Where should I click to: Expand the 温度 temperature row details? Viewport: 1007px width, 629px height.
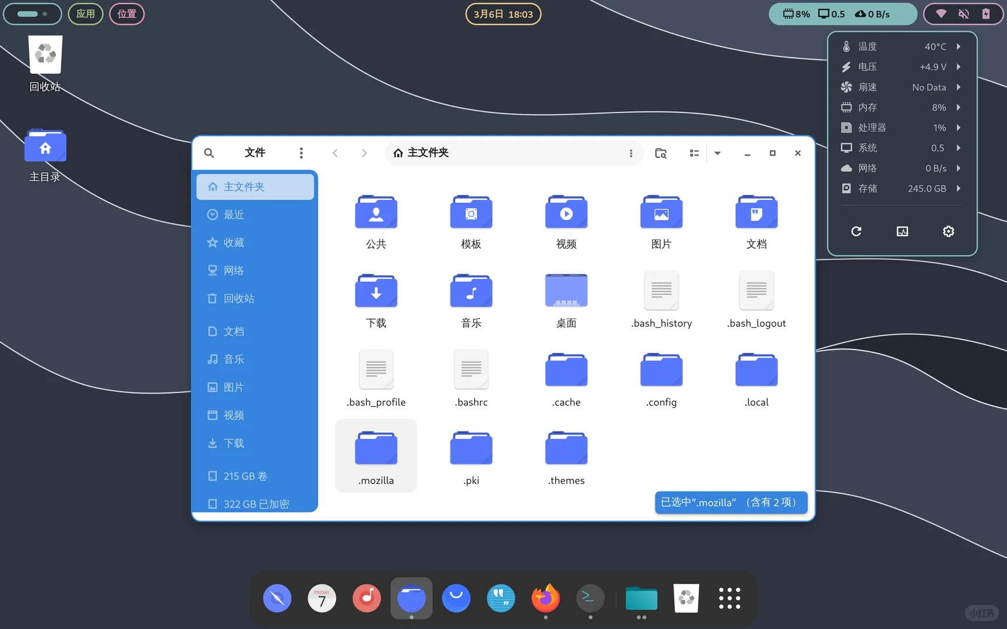point(959,46)
